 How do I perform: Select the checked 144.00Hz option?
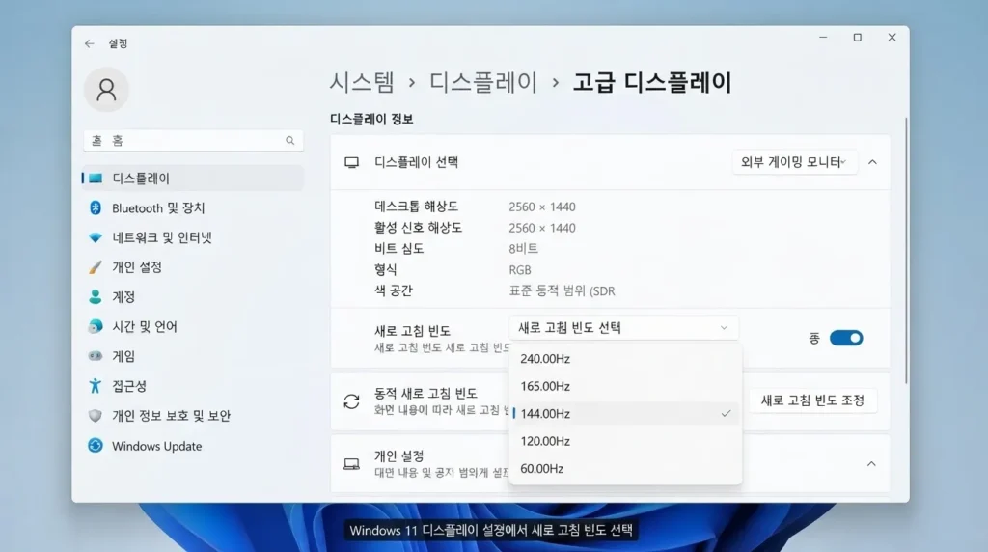pos(624,413)
